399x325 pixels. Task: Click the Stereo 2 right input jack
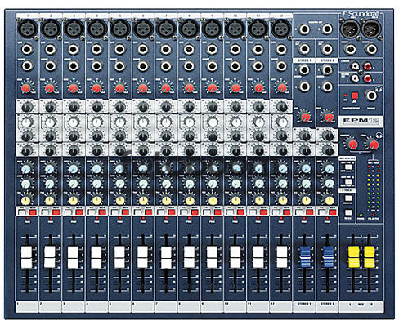coord(327,87)
